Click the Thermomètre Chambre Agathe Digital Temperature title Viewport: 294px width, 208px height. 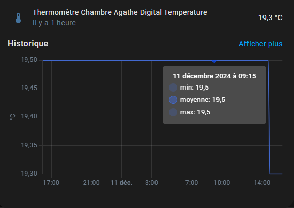[120, 12]
